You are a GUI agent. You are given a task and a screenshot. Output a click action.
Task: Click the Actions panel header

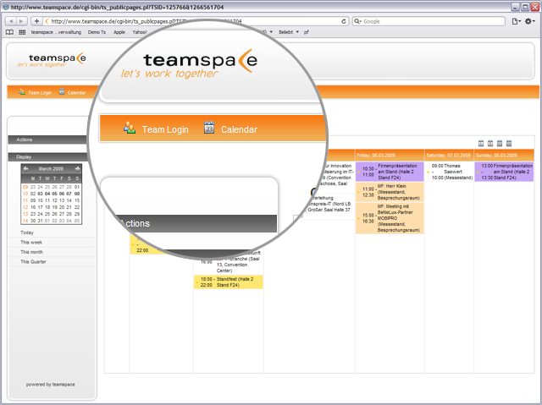click(x=47, y=140)
